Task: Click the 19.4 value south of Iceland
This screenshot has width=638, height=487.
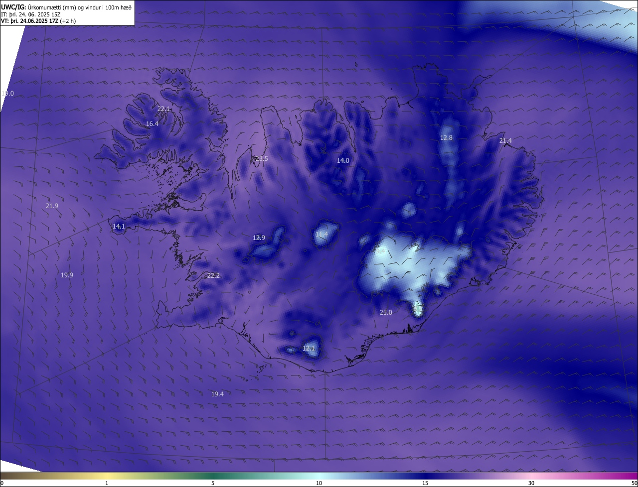Action: pyautogui.click(x=217, y=394)
